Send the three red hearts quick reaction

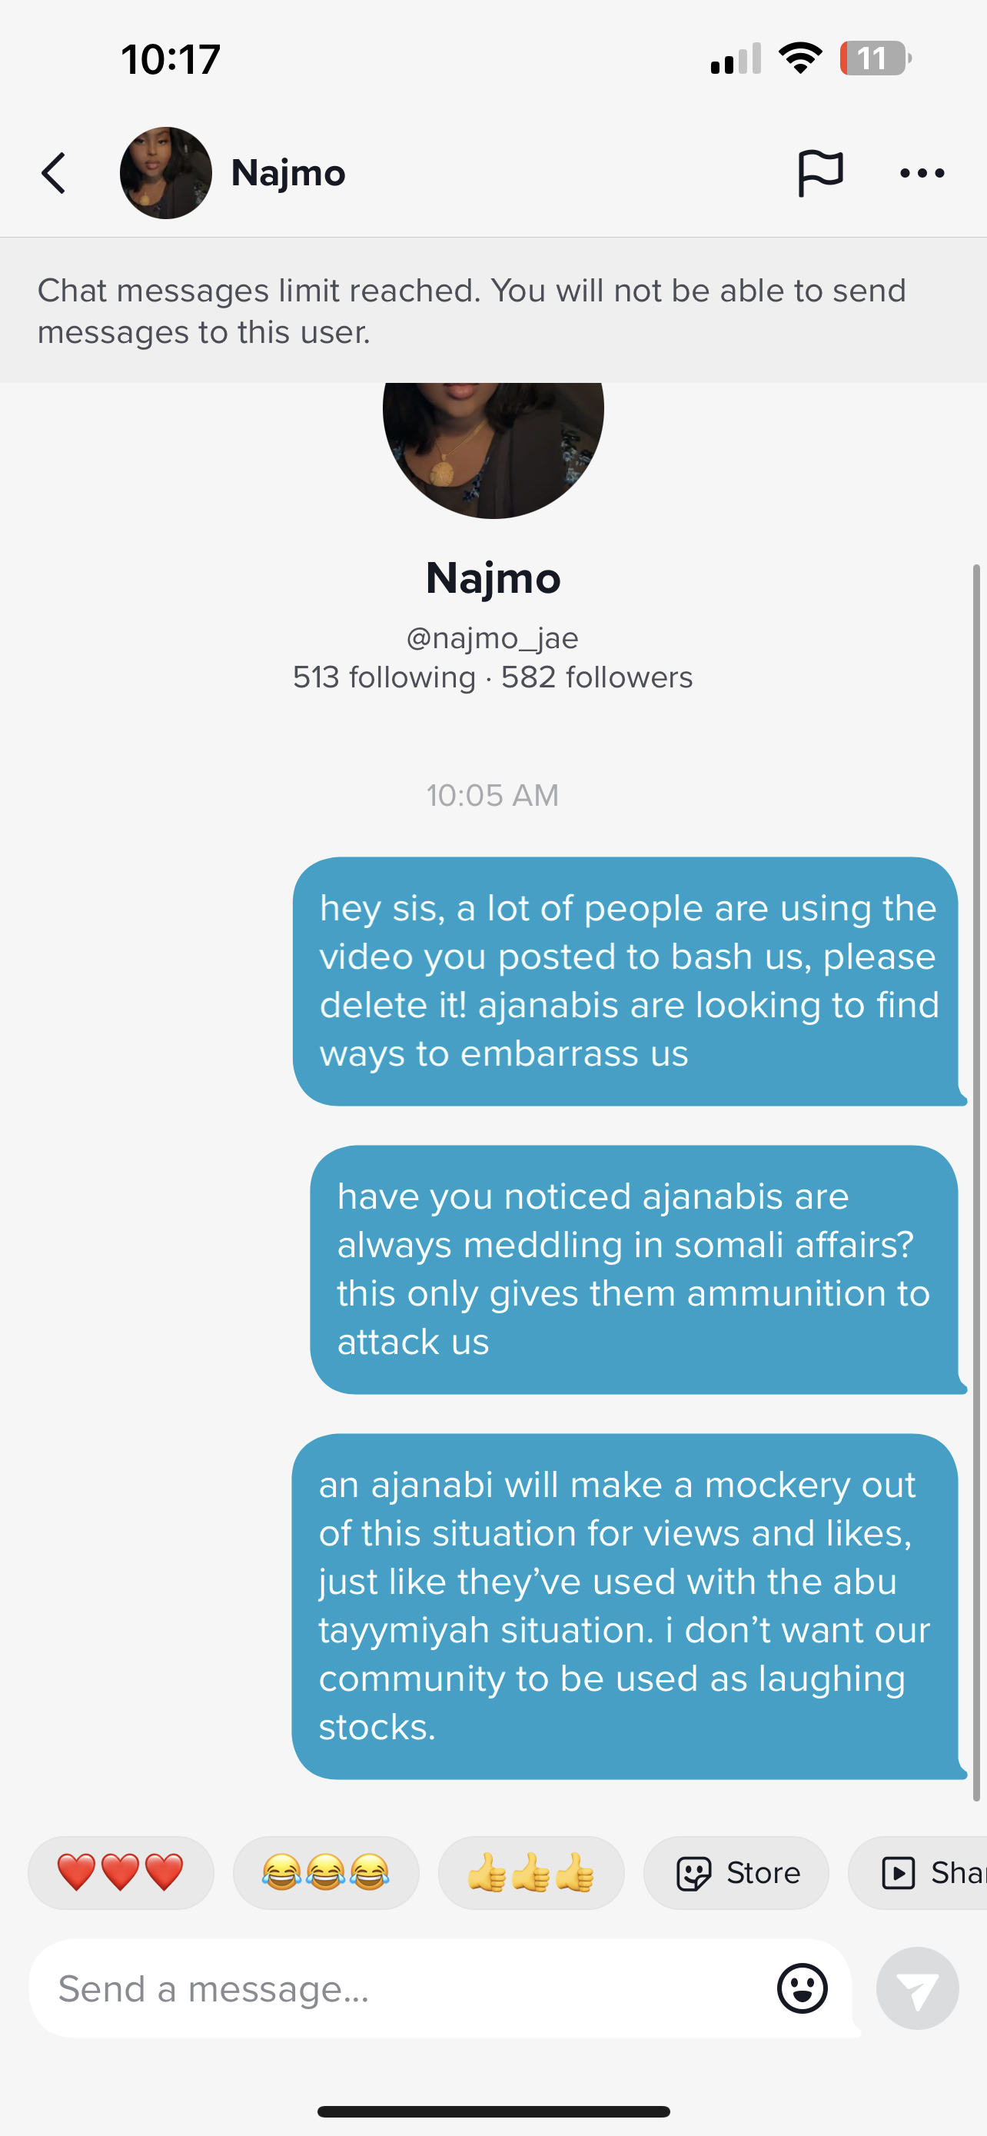(121, 1873)
